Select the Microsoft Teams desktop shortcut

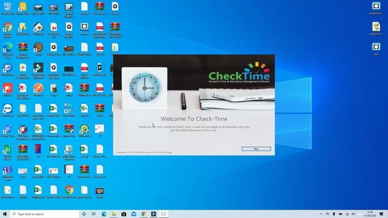coord(7,170)
